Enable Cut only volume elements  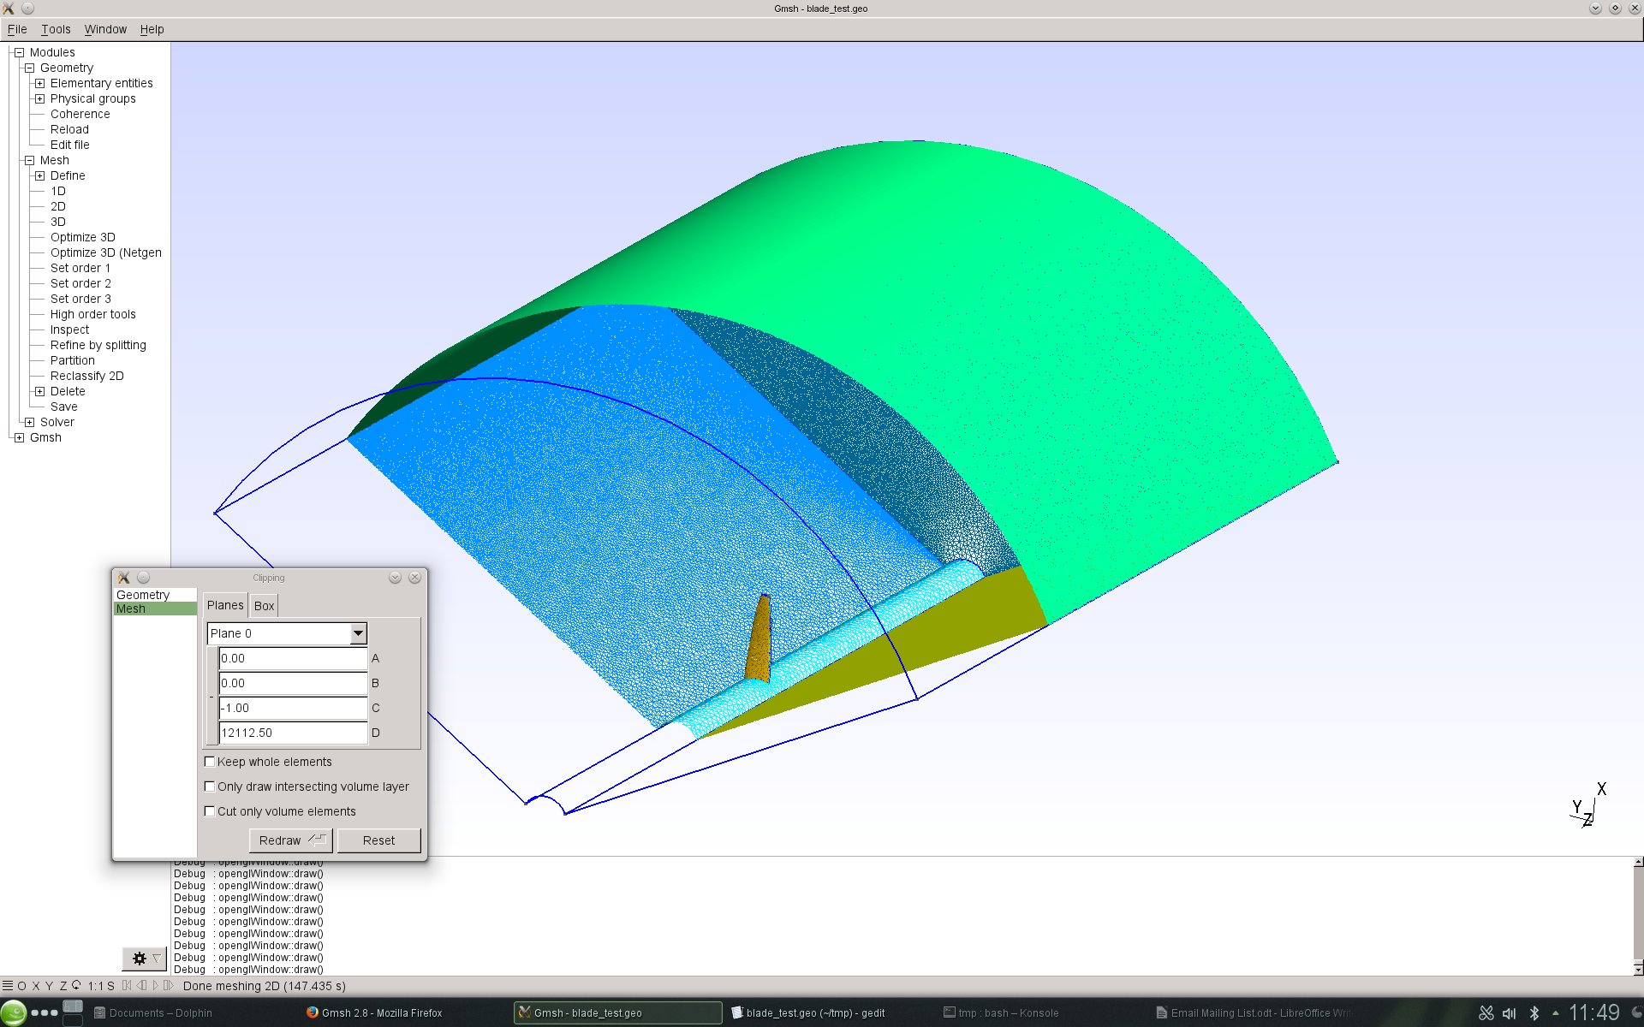tap(210, 811)
